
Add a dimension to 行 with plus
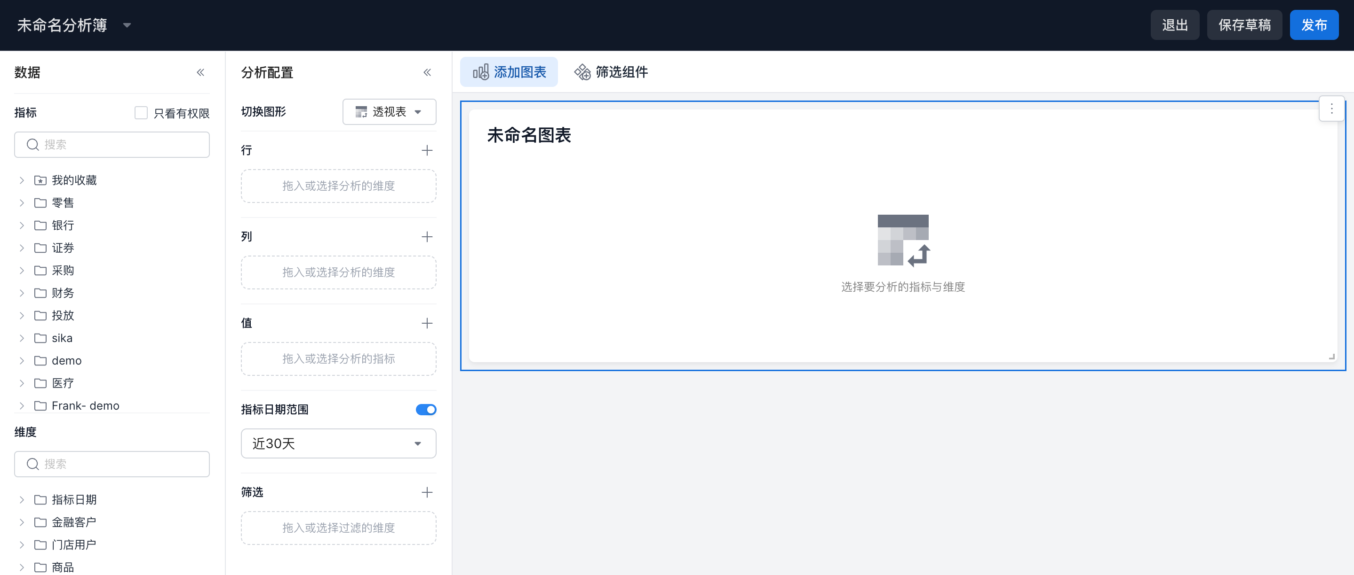[x=427, y=151]
